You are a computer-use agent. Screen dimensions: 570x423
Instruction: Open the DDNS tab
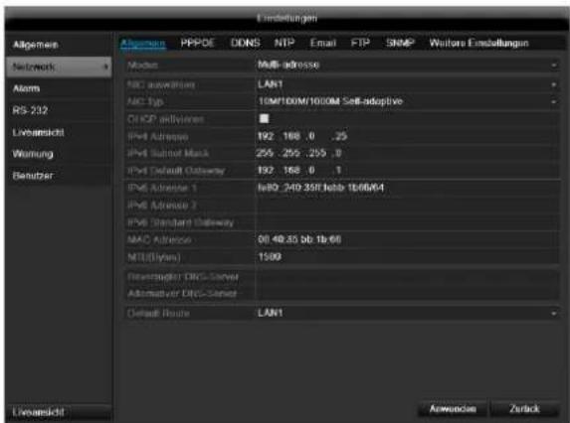tap(246, 43)
